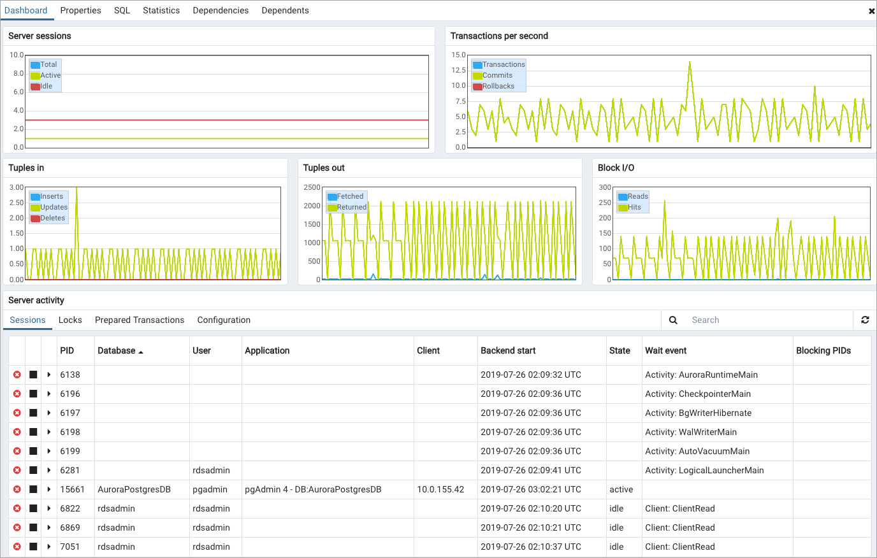This screenshot has height=558, width=877.
Task: Cancel active query for PID 6199
Action: 33,451
